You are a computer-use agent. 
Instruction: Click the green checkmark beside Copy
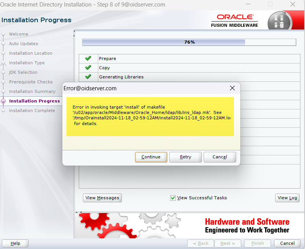coord(88,68)
